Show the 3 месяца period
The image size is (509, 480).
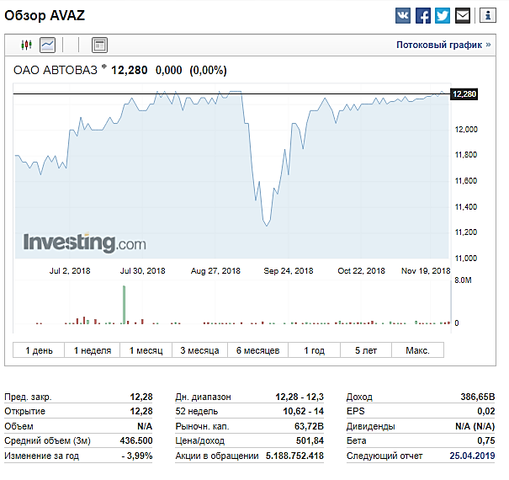click(199, 350)
